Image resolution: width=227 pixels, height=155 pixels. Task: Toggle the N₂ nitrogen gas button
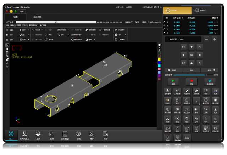pos(215,120)
